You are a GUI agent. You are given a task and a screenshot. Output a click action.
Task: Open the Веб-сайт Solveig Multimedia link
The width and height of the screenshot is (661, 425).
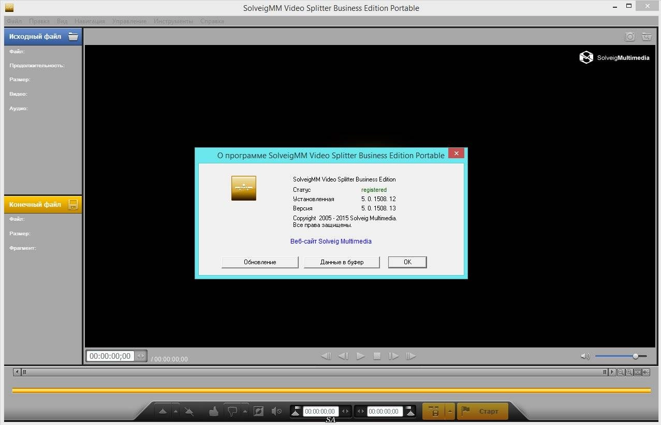[331, 241]
